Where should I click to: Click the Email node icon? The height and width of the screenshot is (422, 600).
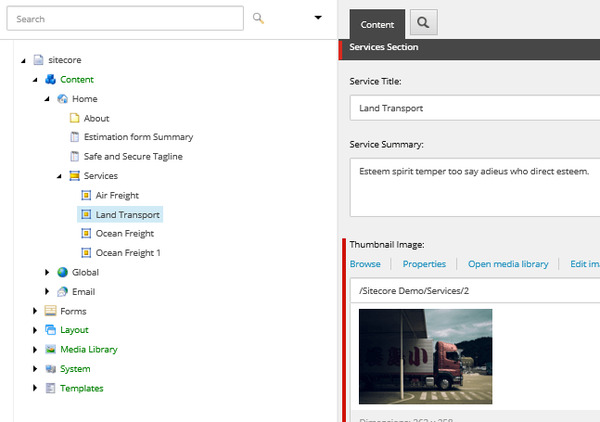63,292
